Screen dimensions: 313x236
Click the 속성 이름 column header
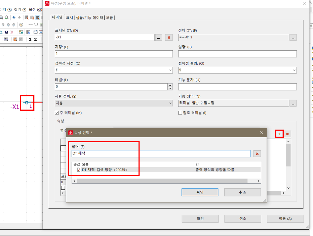coord(133,164)
